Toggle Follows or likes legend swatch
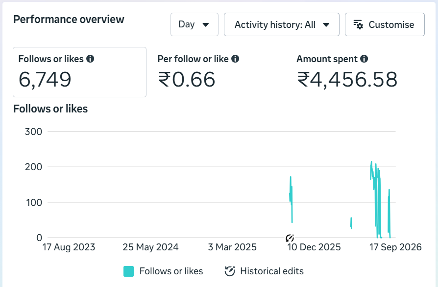Image resolution: width=438 pixels, height=287 pixels. pos(128,271)
